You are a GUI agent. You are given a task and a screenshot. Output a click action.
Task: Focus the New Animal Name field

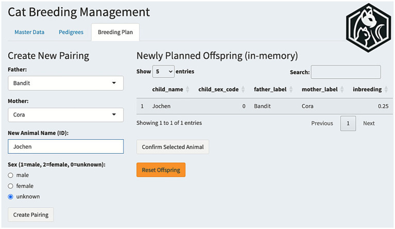click(65, 146)
